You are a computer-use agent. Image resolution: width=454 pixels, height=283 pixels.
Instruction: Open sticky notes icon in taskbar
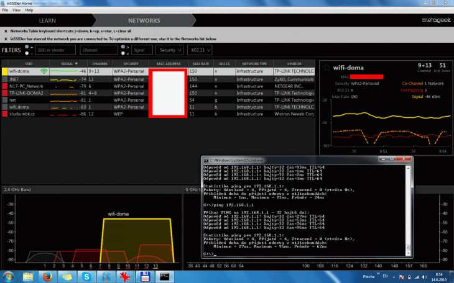[x=67, y=277]
